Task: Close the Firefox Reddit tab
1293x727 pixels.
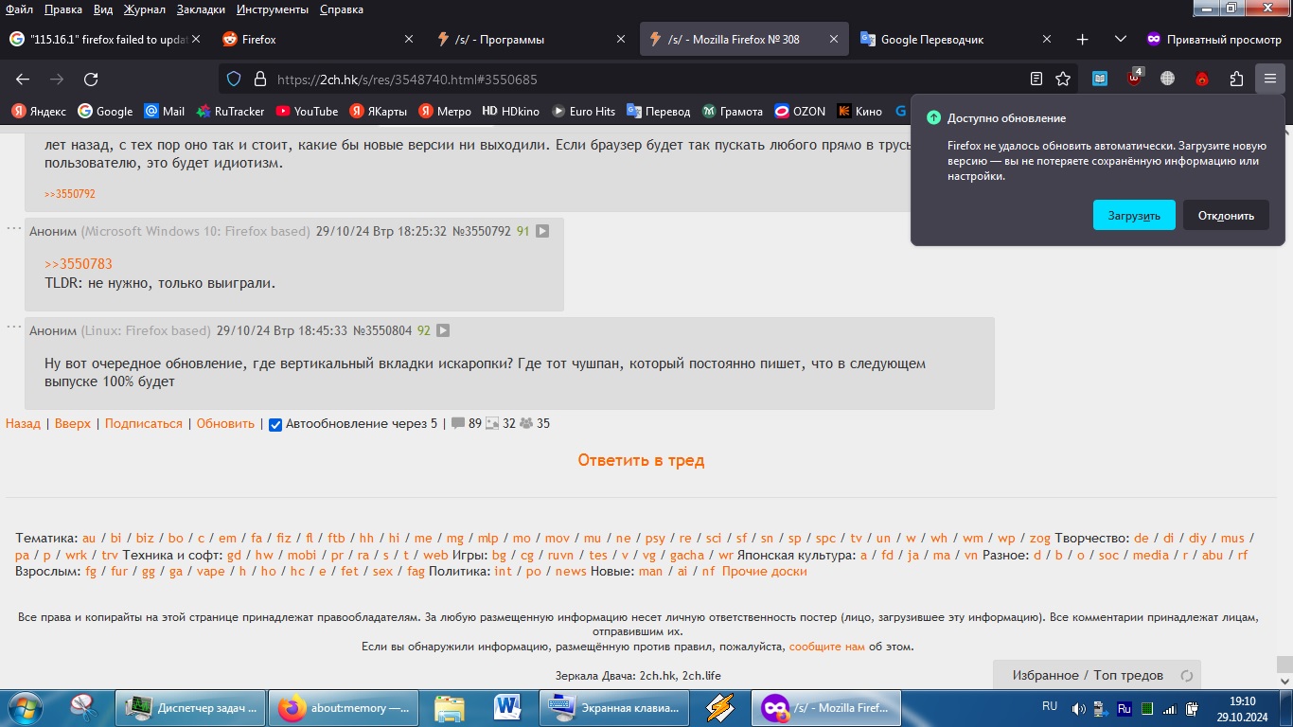Action: [409, 40]
